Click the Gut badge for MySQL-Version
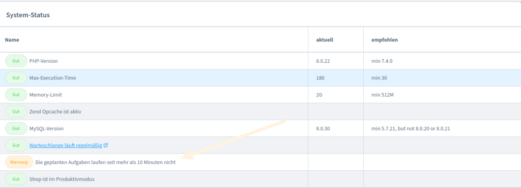The width and height of the screenshot is (521, 188). [16, 128]
